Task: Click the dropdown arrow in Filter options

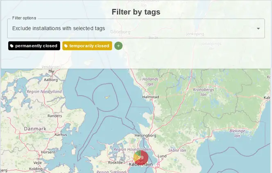Action: point(258,29)
